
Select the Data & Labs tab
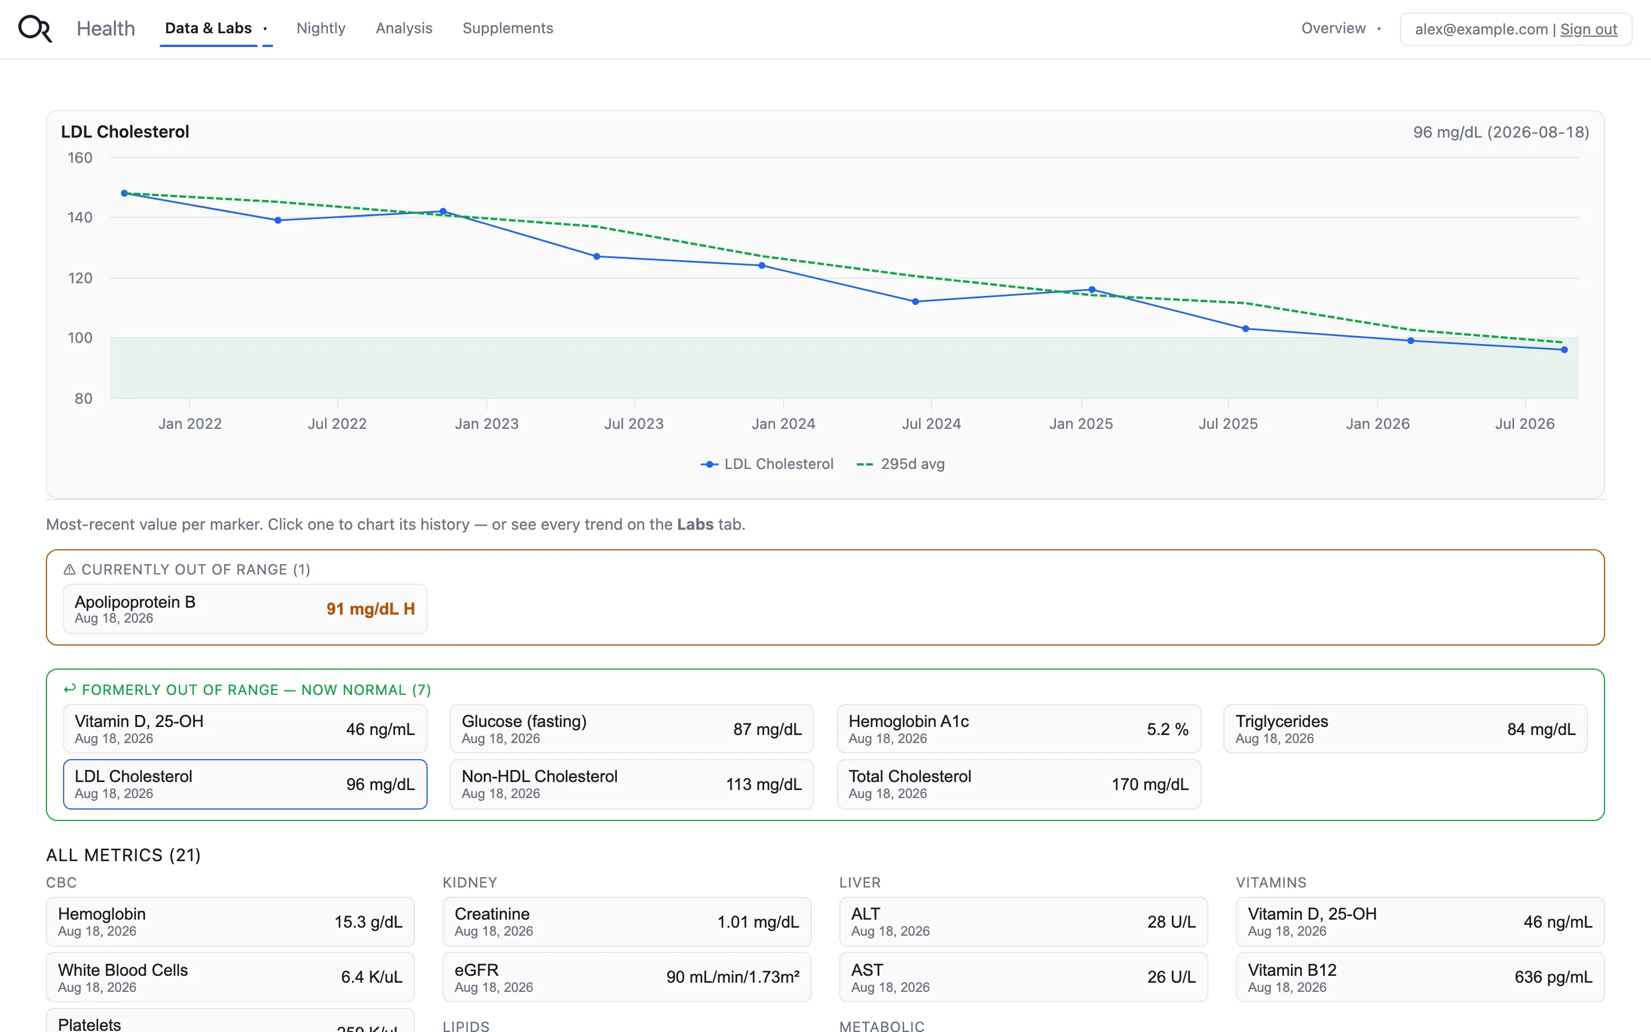click(208, 29)
